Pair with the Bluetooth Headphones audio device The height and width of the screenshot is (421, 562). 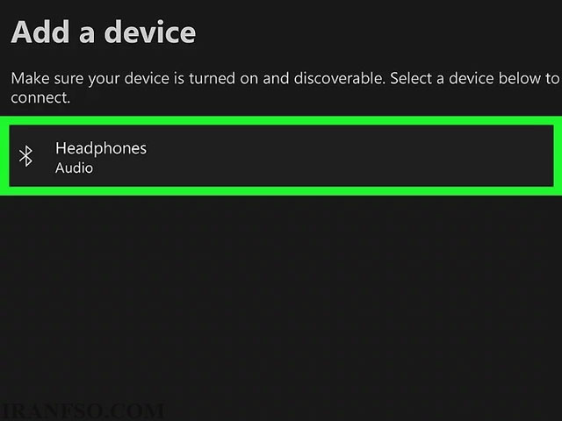click(281, 156)
